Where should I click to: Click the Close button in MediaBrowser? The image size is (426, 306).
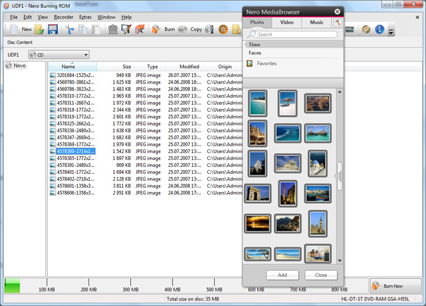tap(321, 275)
